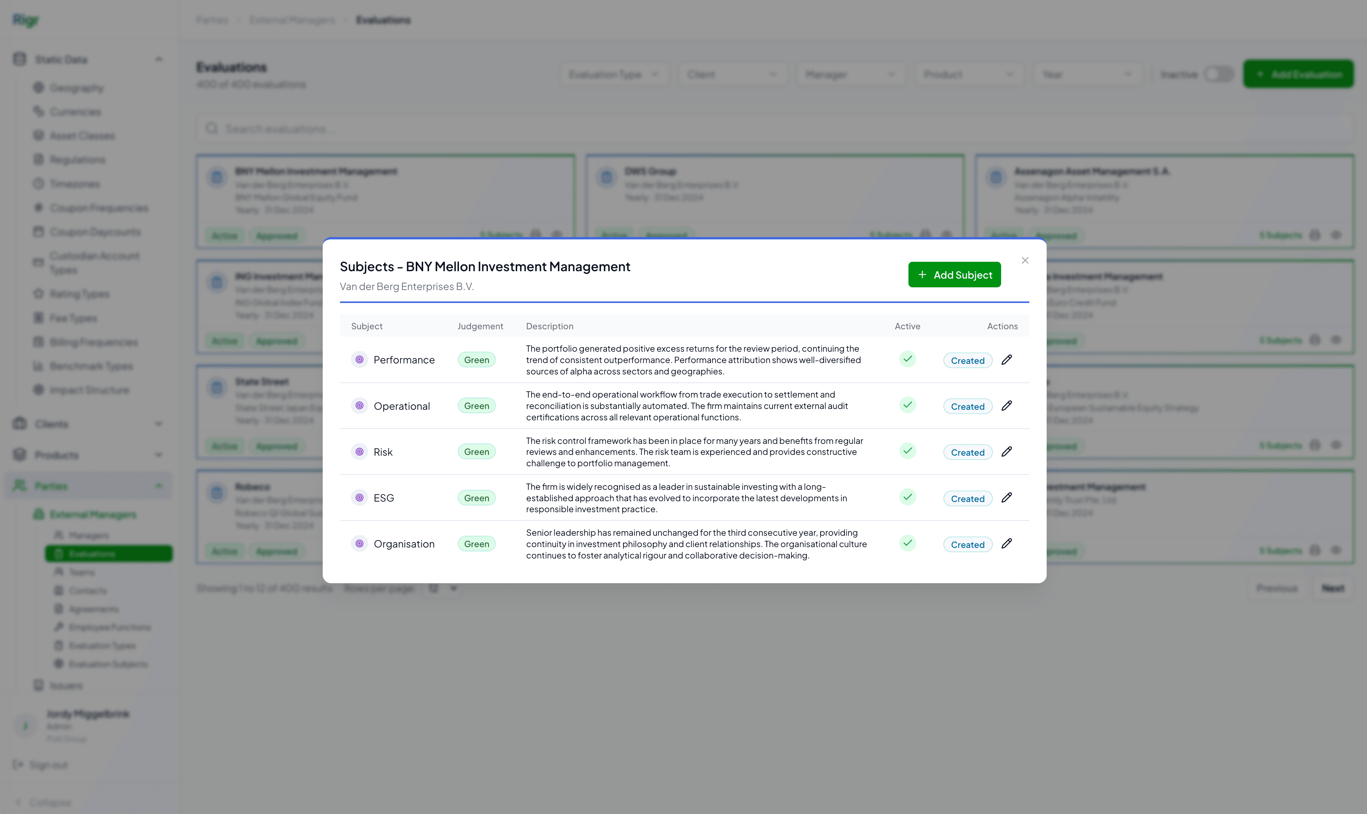
Task: Click the Subject column header
Action: [x=366, y=327]
